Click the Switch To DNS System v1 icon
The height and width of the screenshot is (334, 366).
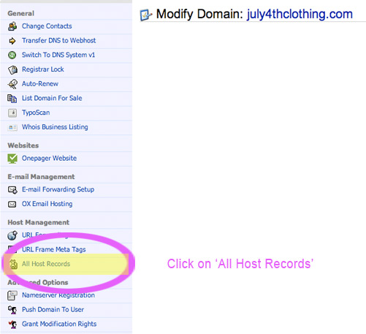[x=12, y=55]
